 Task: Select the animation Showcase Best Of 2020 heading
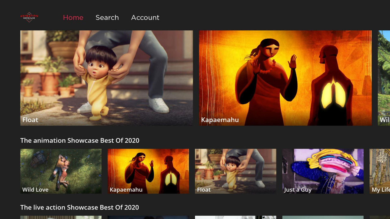click(x=80, y=140)
